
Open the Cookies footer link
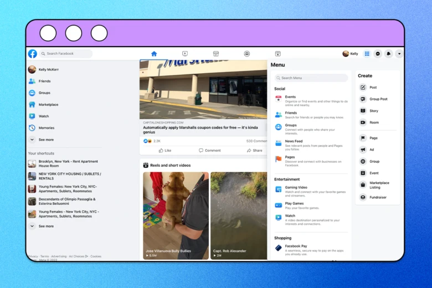click(x=96, y=256)
